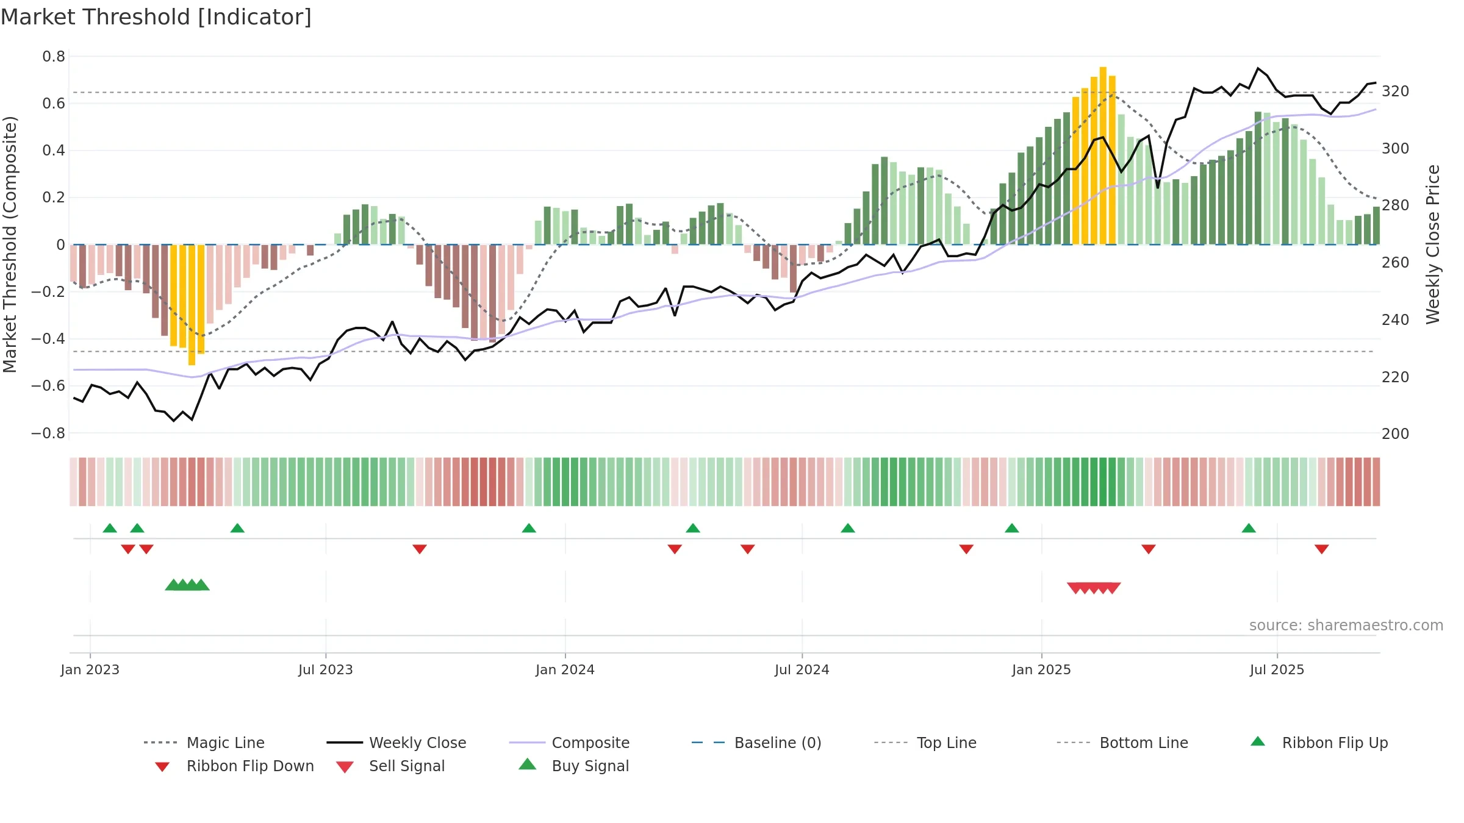Click the Market Threshold (Composite) axis title
Viewport: 1464px width, 823px height.
10,244
